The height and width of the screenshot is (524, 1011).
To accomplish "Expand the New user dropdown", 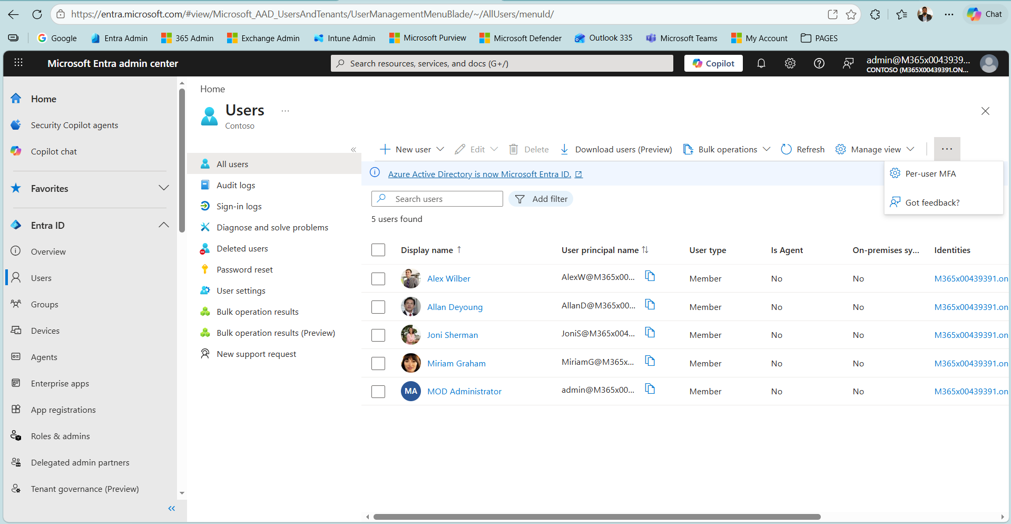I will coord(440,149).
